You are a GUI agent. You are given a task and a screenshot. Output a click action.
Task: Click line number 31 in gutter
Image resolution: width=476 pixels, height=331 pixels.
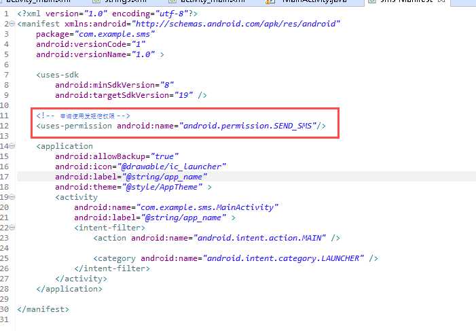pyautogui.click(x=4, y=319)
